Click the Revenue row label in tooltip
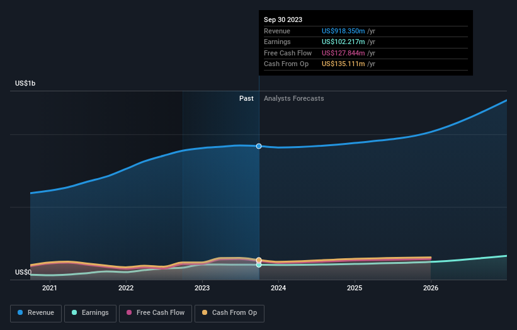This screenshot has height=330, width=517. 277,31
